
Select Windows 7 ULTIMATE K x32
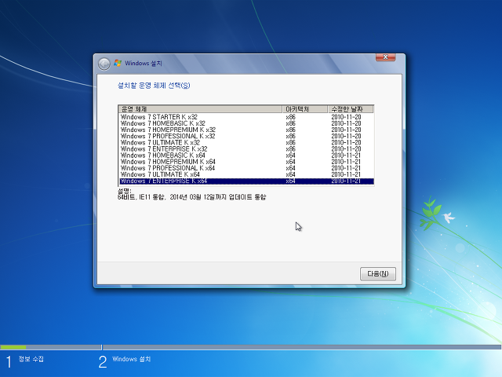click(246, 143)
